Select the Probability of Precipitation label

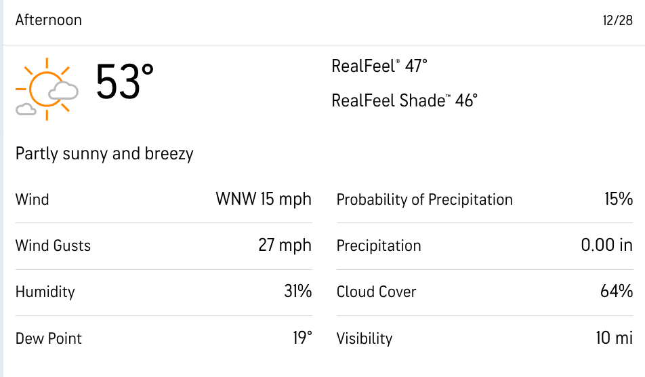pos(425,199)
